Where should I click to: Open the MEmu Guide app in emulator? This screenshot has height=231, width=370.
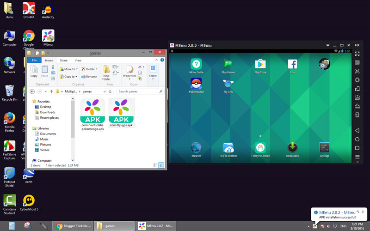[x=196, y=66]
